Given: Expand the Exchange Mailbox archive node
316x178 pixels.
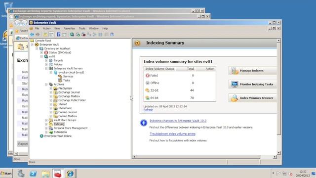Looking at the screenshot, I should pos(51,96).
